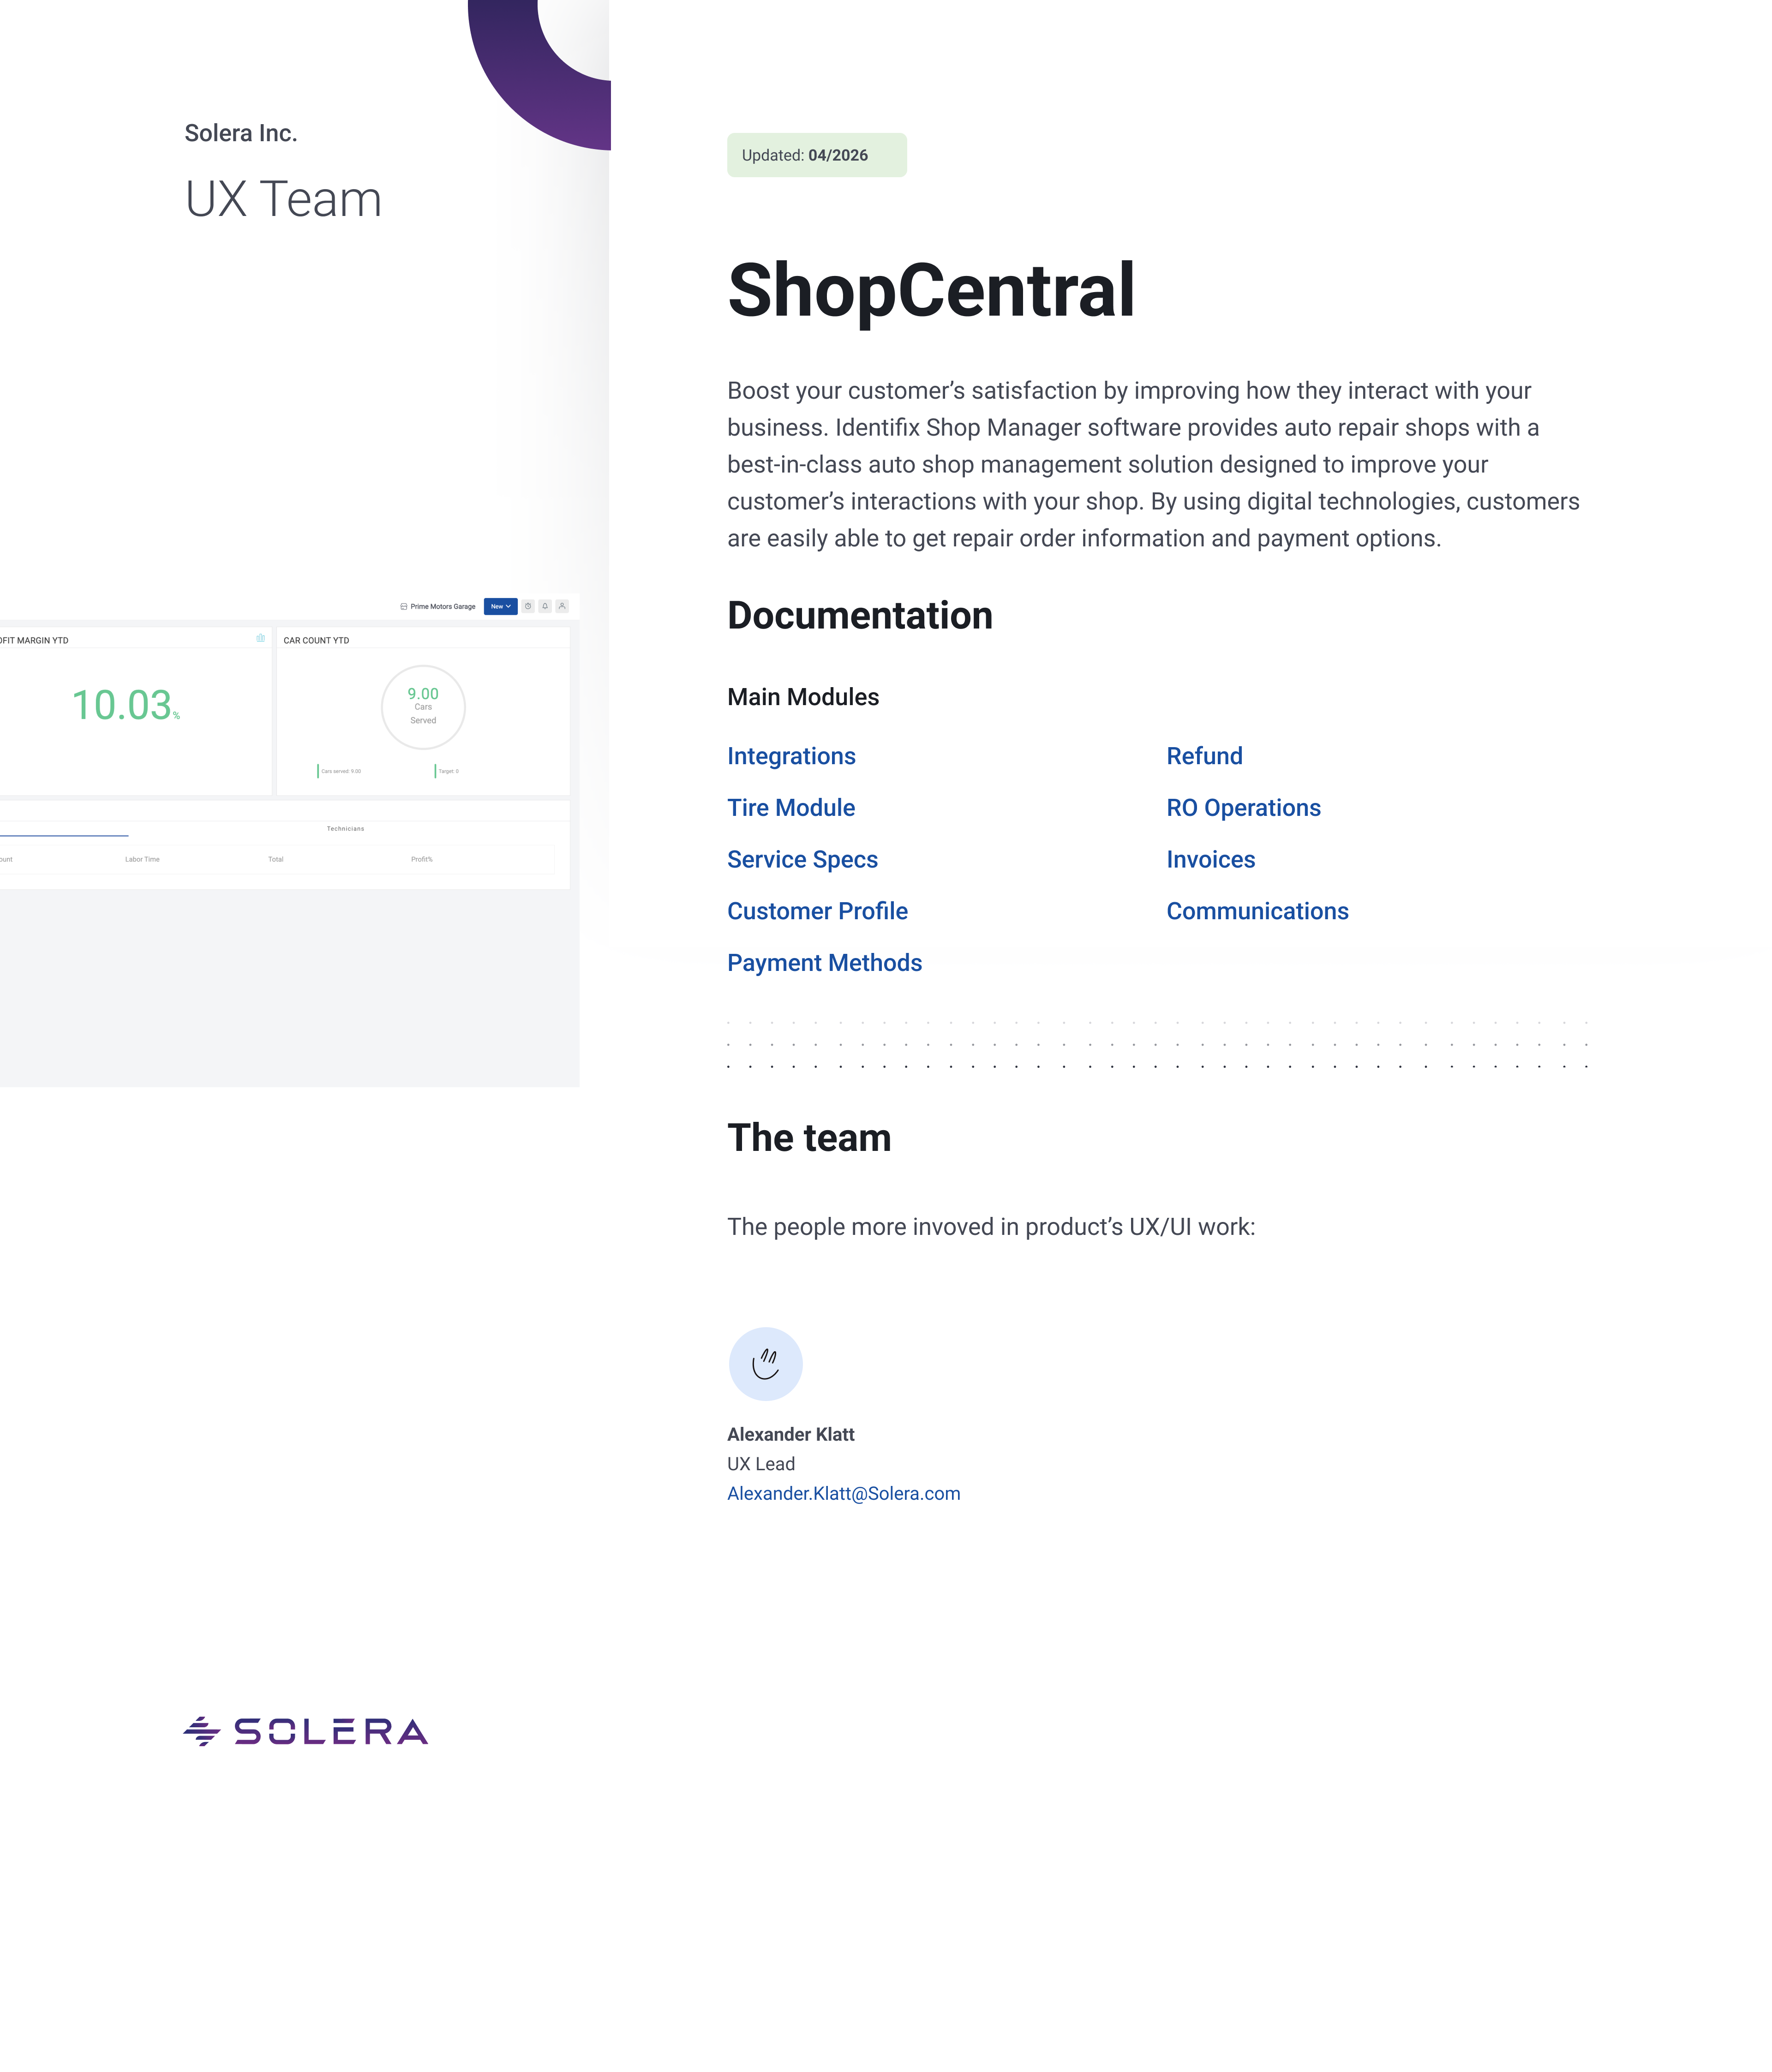
Task: Open the Refund module link
Action: click(1204, 756)
